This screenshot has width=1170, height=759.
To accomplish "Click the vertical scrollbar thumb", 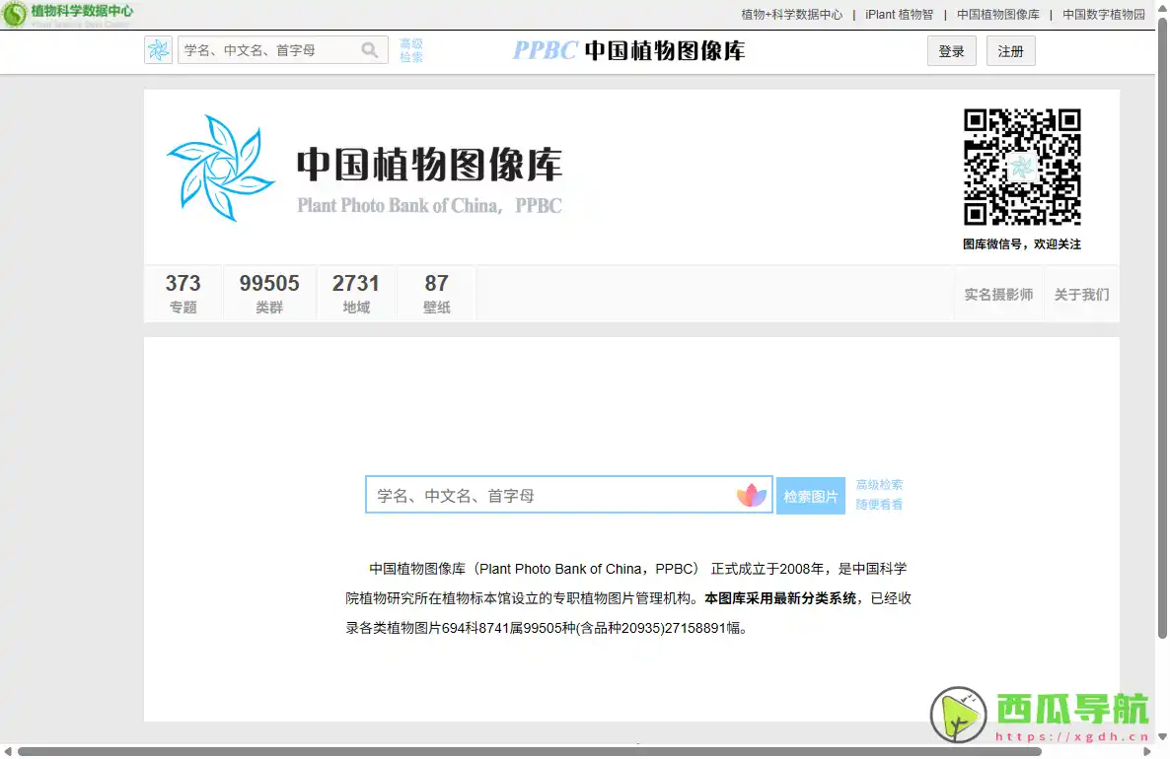I will tap(1162, 328).
